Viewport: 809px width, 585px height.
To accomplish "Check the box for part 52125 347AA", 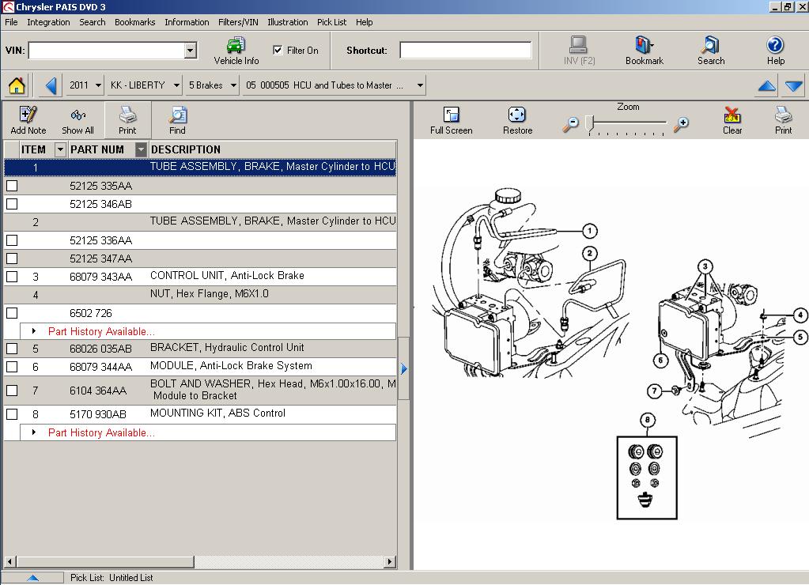I will 12,259.
